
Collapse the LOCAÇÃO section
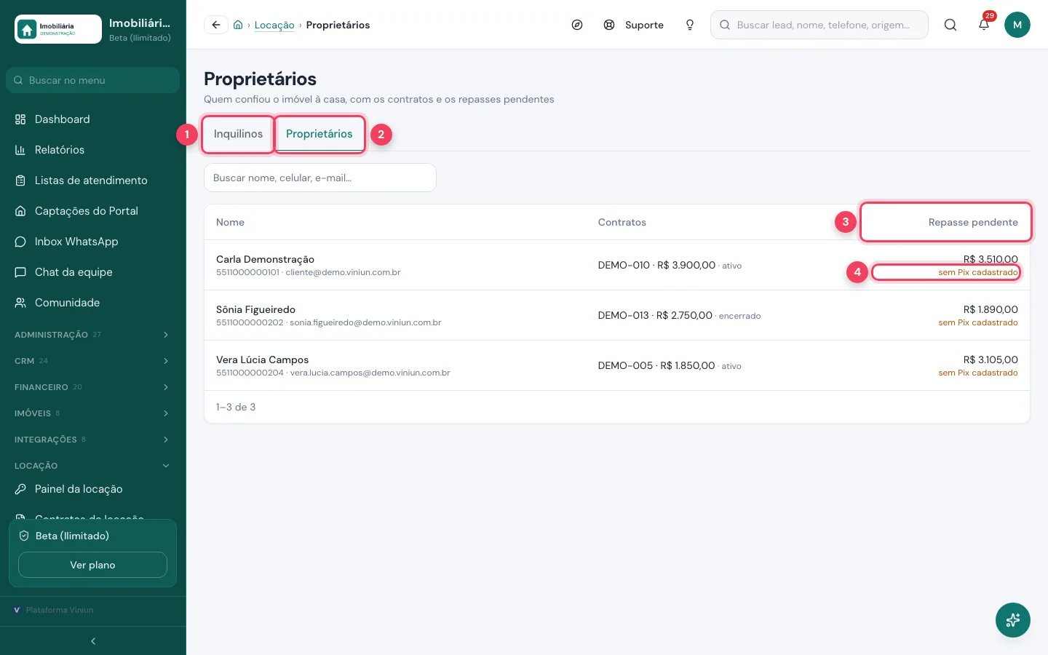[93, 466]
